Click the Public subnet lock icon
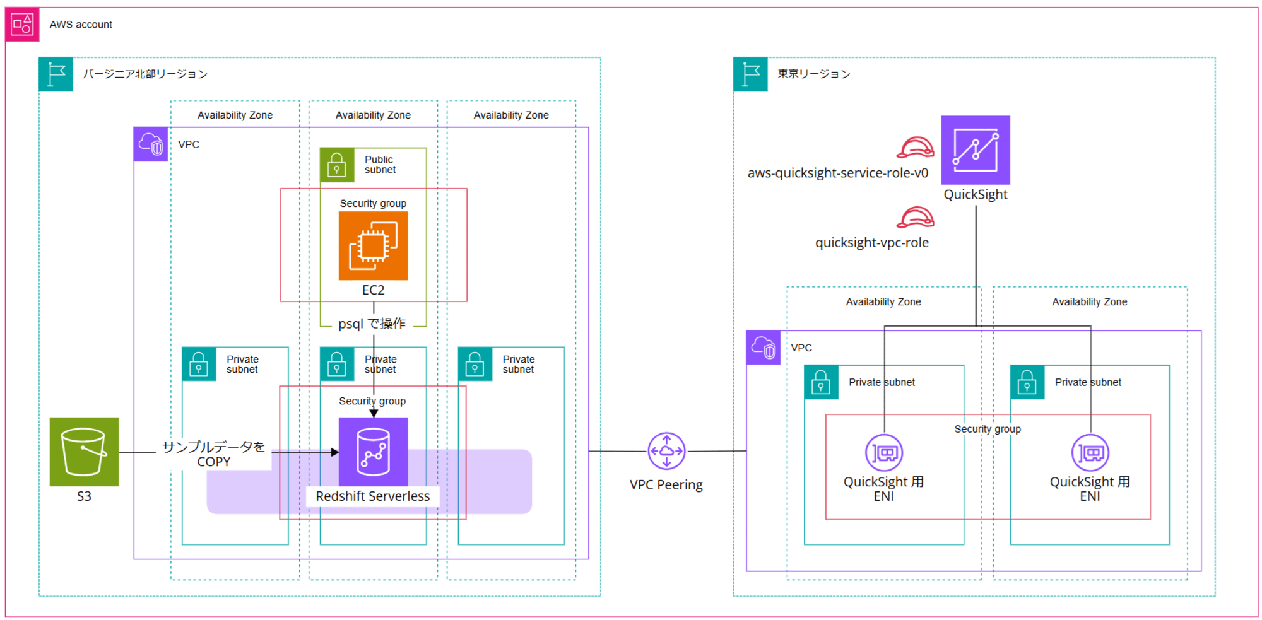The height and width of the screenshot is (620, 1262). tap(337, 165)
